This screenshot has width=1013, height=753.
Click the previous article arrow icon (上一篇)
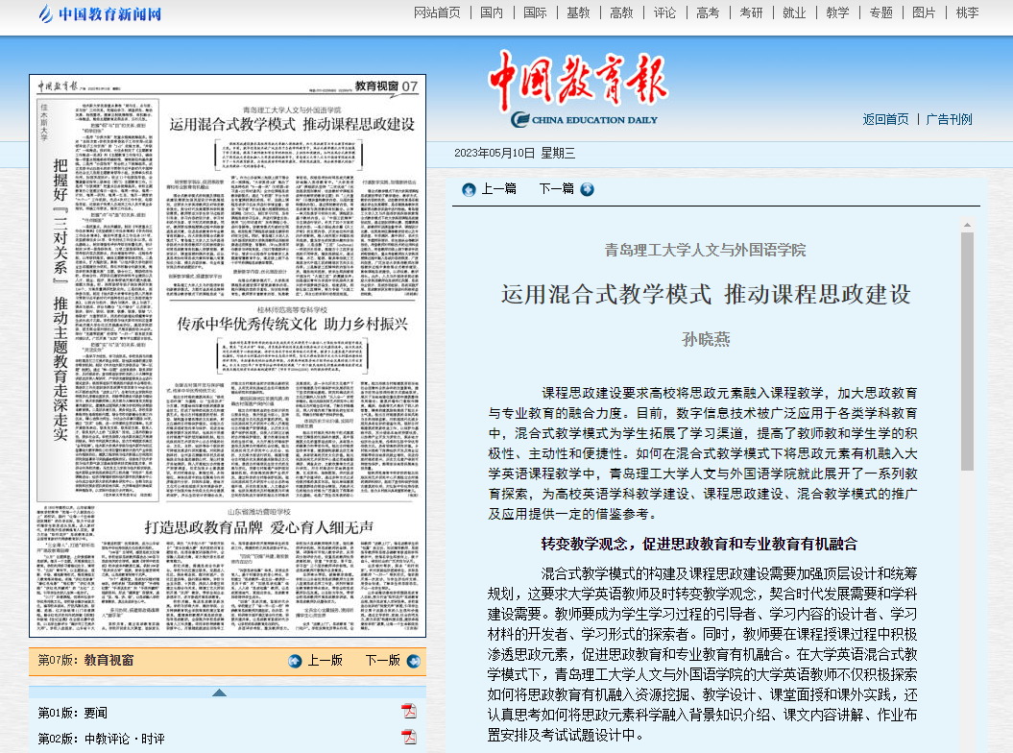tap(469, 189)
